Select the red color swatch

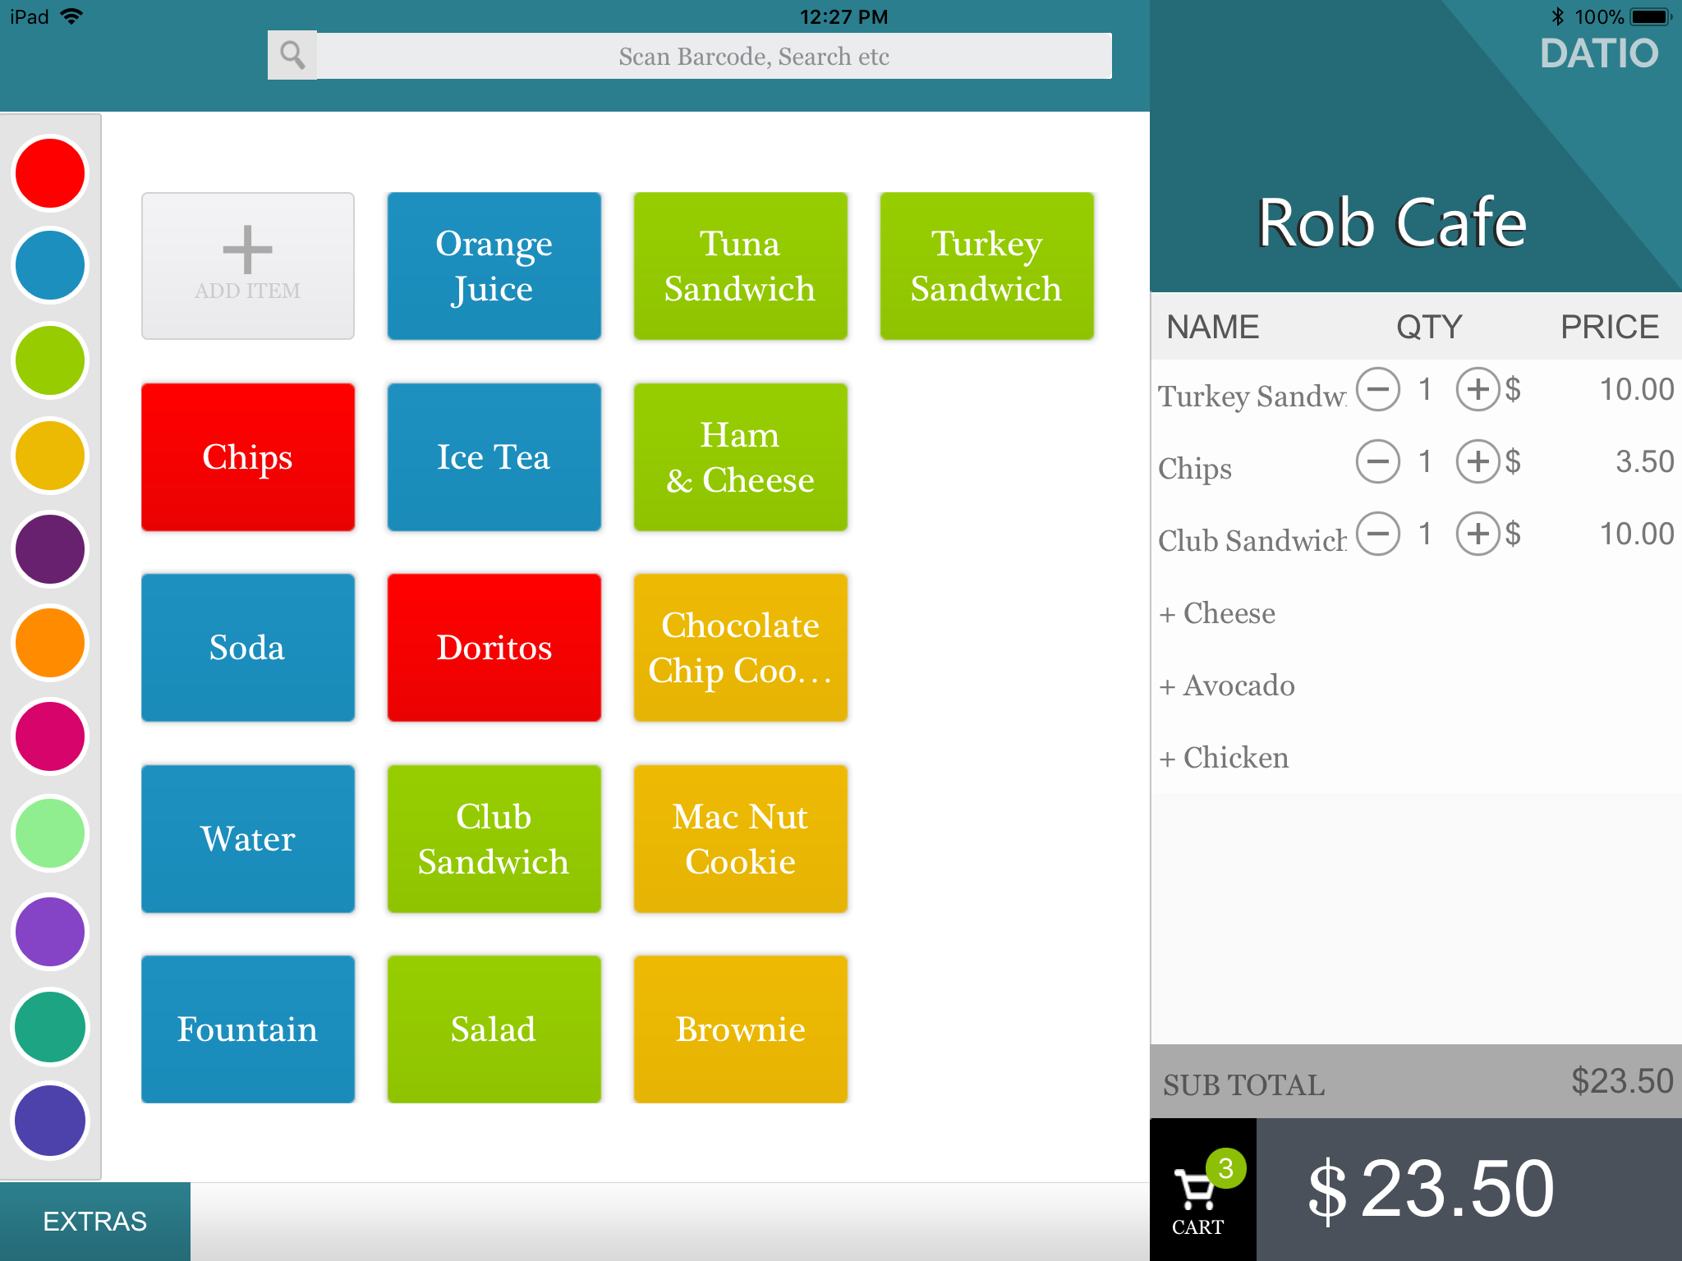tap(48, 173)
